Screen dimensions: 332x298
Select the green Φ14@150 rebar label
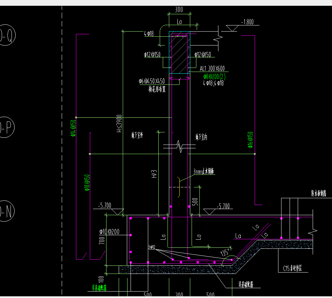click(x=73, y=128)
